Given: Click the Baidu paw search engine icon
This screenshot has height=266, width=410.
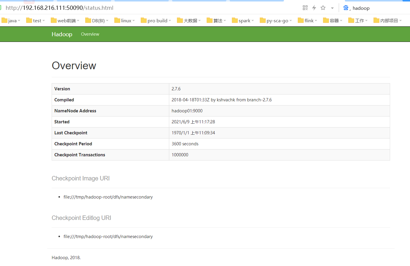Looking at the screenshot, I should (346, 8).
